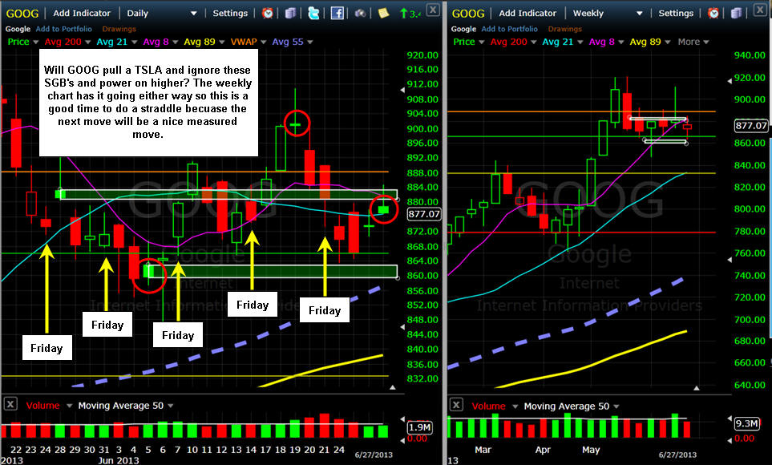Click Add to Portfolio link in Daily chart
The image size is (772, 465).
(x=64, y=29)
